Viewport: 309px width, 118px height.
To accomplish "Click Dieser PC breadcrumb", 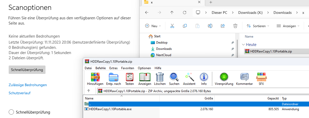I will [219, 13].
